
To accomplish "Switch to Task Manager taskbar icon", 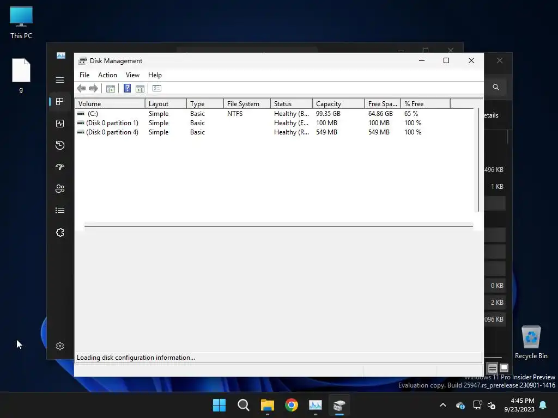I will (316, 405).
